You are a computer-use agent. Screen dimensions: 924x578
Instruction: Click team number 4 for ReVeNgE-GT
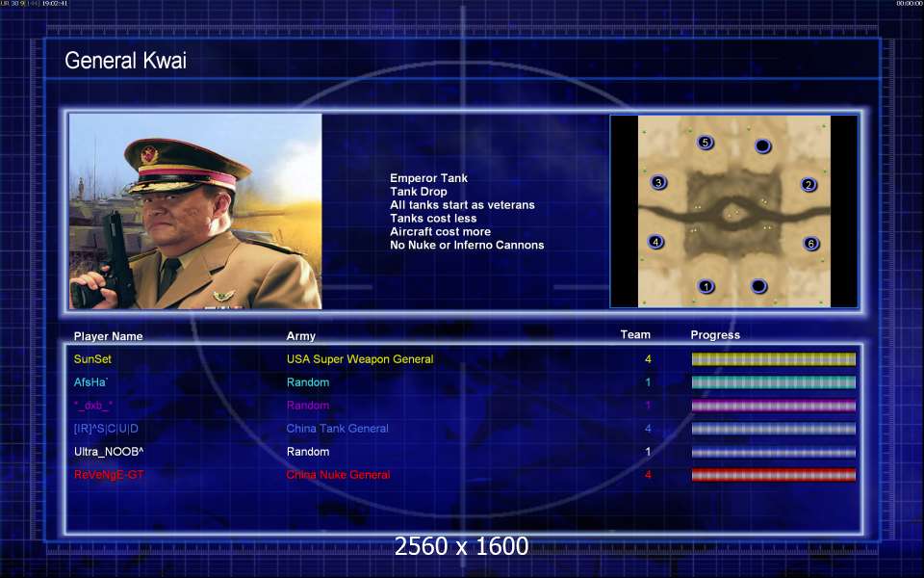coord(648,475)
